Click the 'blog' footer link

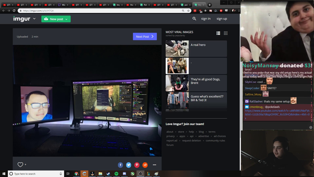click(x=201, y=132)
